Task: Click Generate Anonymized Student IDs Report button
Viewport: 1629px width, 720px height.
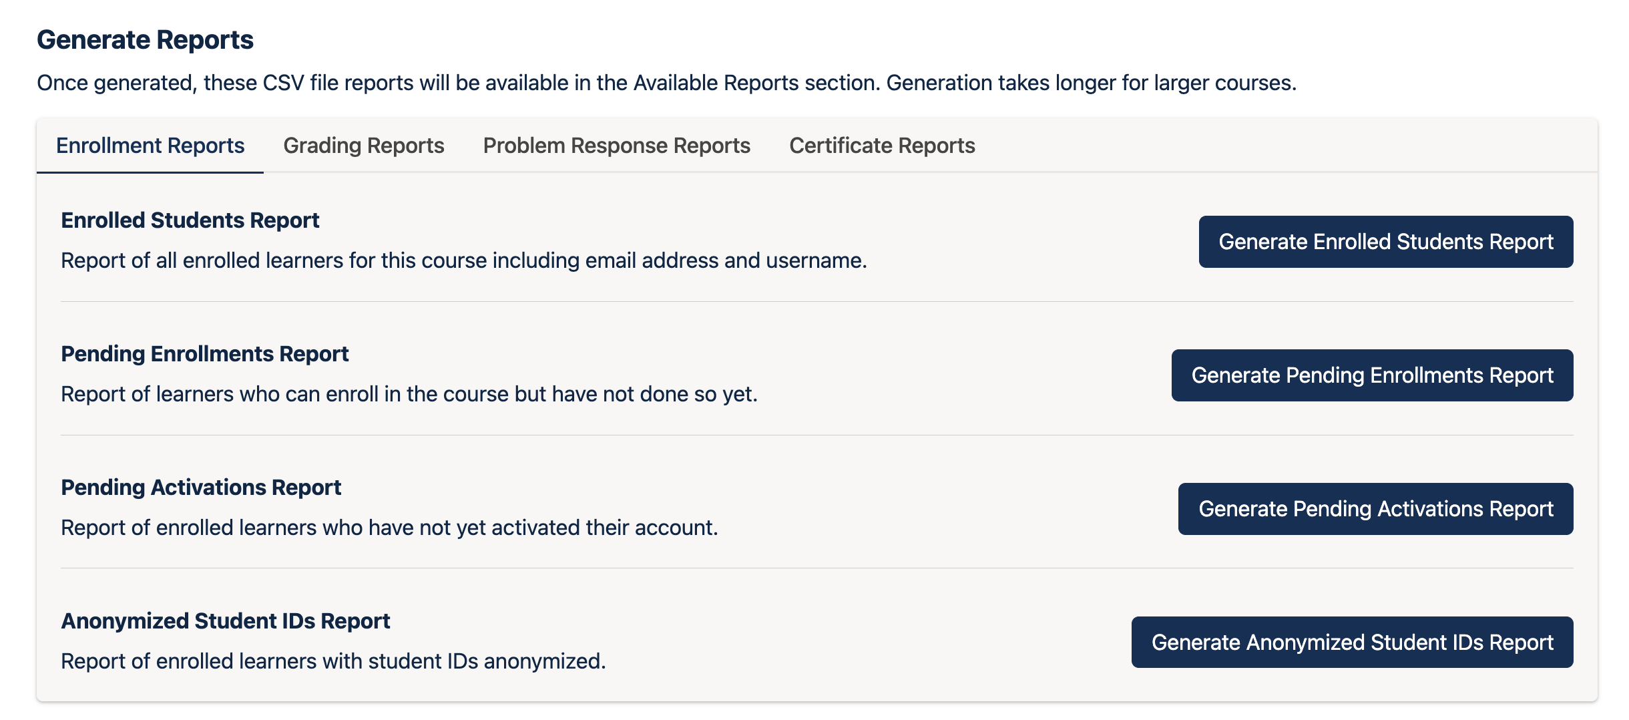Action: coord(1353,643)
